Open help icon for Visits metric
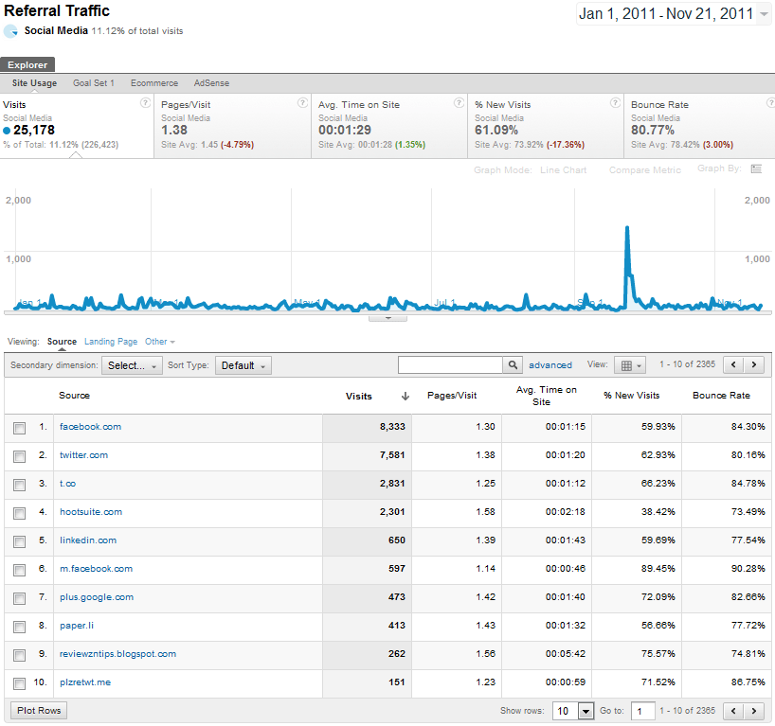 click(145, 103)
